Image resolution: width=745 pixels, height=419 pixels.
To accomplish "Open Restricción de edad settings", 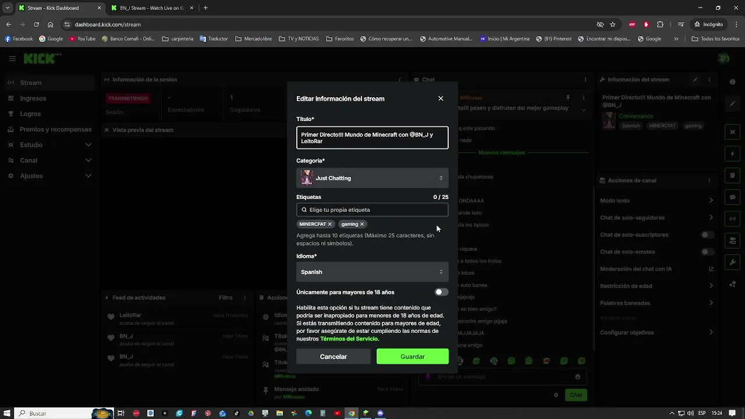I will [657, 286].
